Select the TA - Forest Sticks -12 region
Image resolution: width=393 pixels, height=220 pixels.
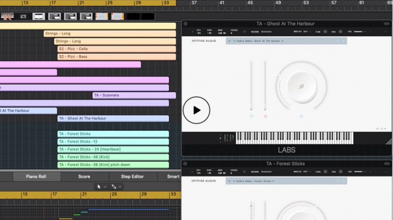113,142
